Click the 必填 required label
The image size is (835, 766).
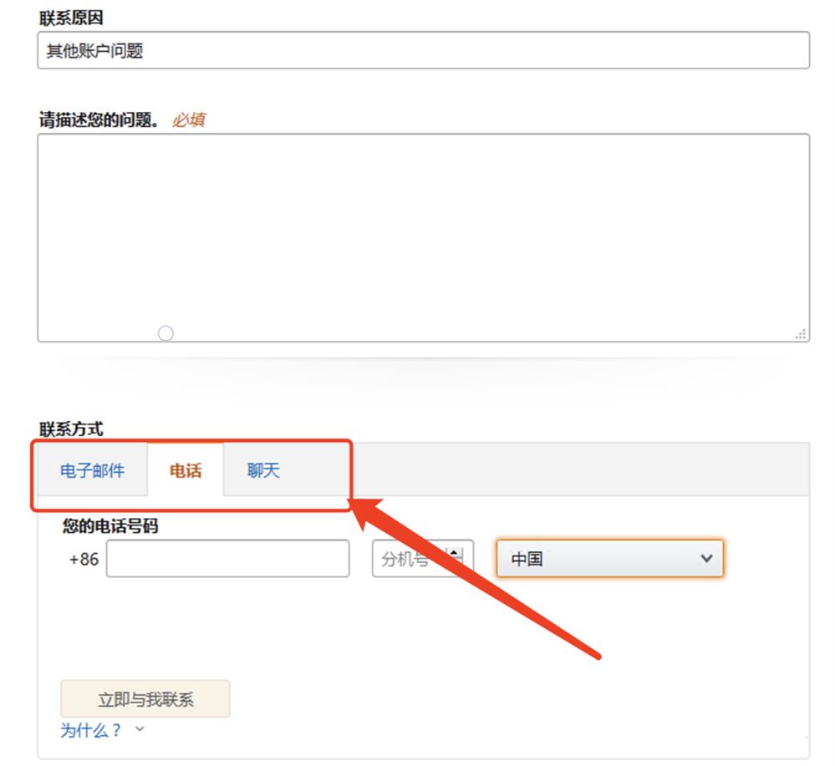pyautogui.click(x=188, y=119)
